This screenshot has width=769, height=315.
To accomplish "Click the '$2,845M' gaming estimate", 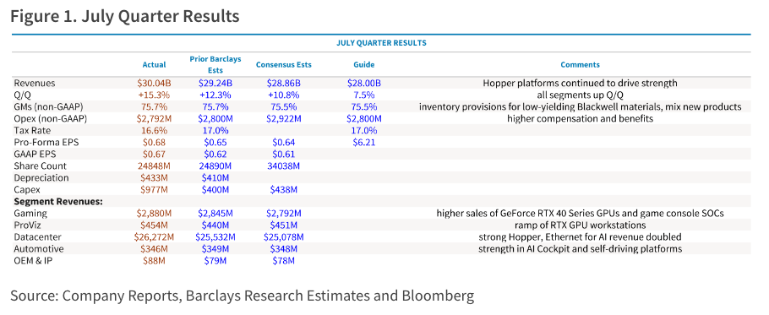I will click(215, 213).
